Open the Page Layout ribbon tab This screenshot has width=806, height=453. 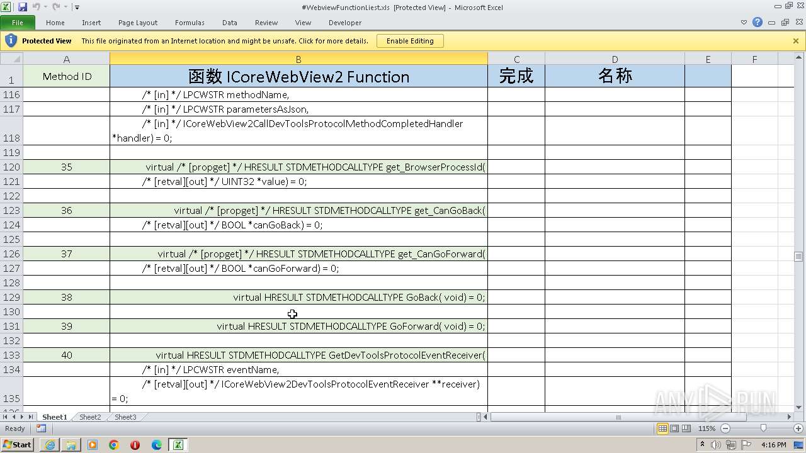point(138,23)
